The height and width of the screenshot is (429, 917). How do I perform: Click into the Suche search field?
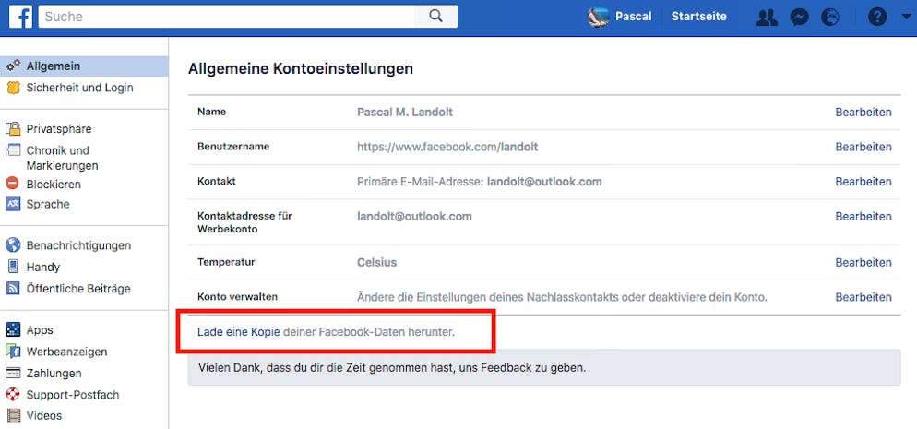[227, 17]
